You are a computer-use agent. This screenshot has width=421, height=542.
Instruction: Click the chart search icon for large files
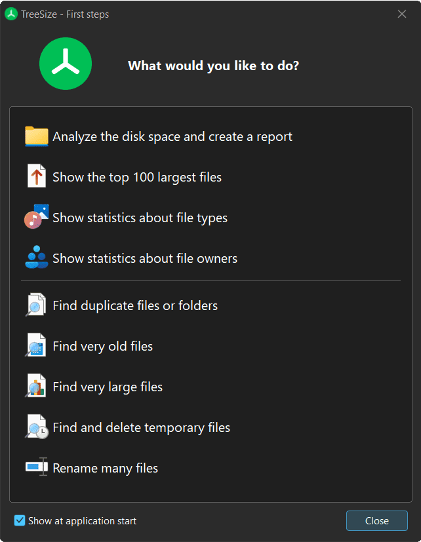[36, 385]
